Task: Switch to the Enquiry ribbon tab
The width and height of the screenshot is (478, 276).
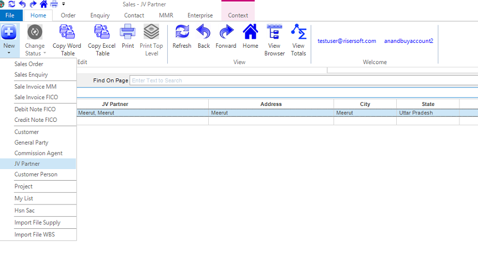Action: pos(100,15)
